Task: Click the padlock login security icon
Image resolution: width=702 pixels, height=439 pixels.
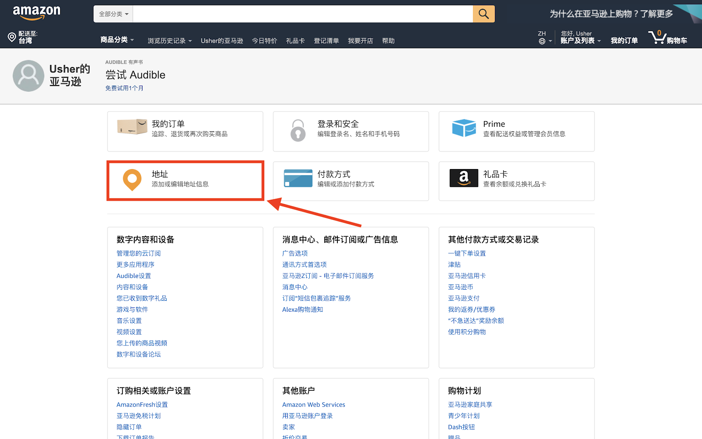Action: [x=298, y=130]
